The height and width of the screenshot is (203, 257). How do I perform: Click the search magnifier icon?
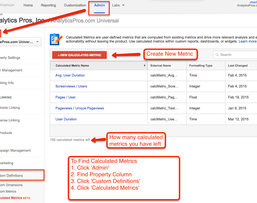point(217,55)
